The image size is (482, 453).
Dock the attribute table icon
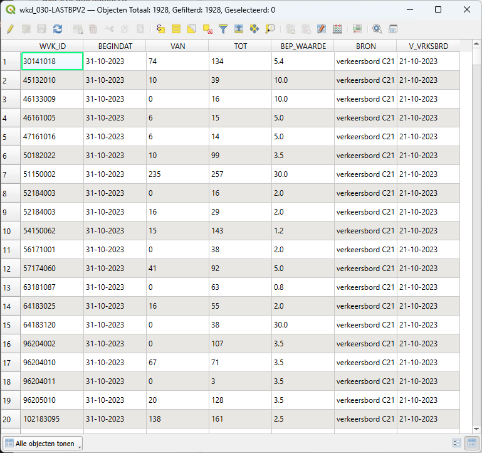393,29
